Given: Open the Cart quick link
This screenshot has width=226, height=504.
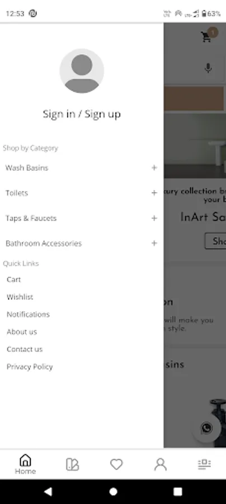Looking at the screenshot, I should click(x=14, y=279).
